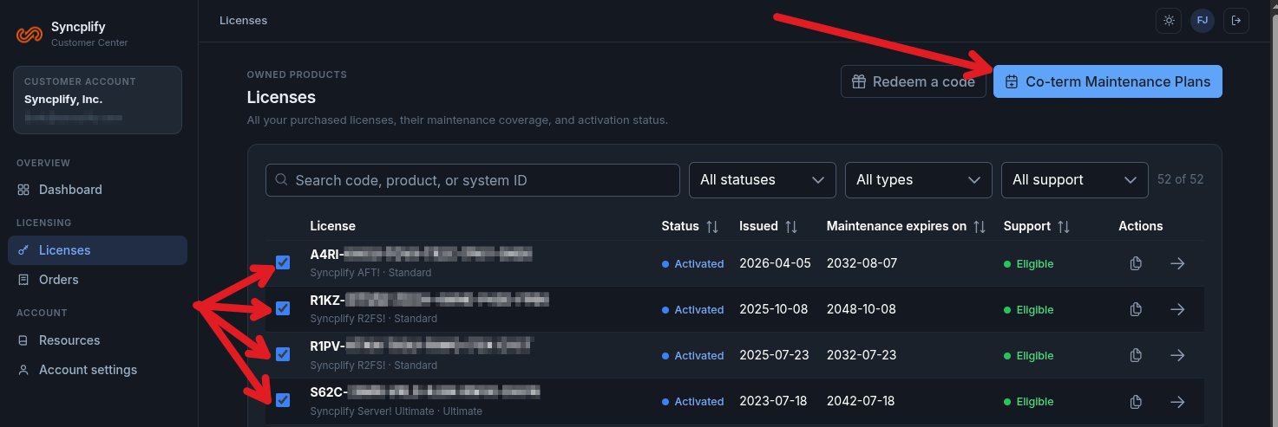Sort by the Issued column arrows
Screen dimensions: 1278x427
point(791,226)
